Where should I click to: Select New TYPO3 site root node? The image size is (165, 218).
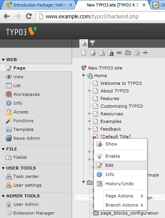(105, 68)
